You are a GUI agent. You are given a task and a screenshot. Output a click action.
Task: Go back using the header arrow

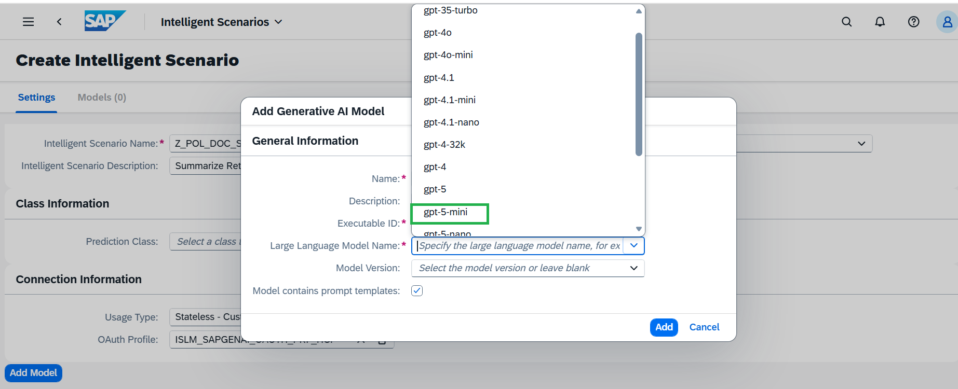click(59, 22)
